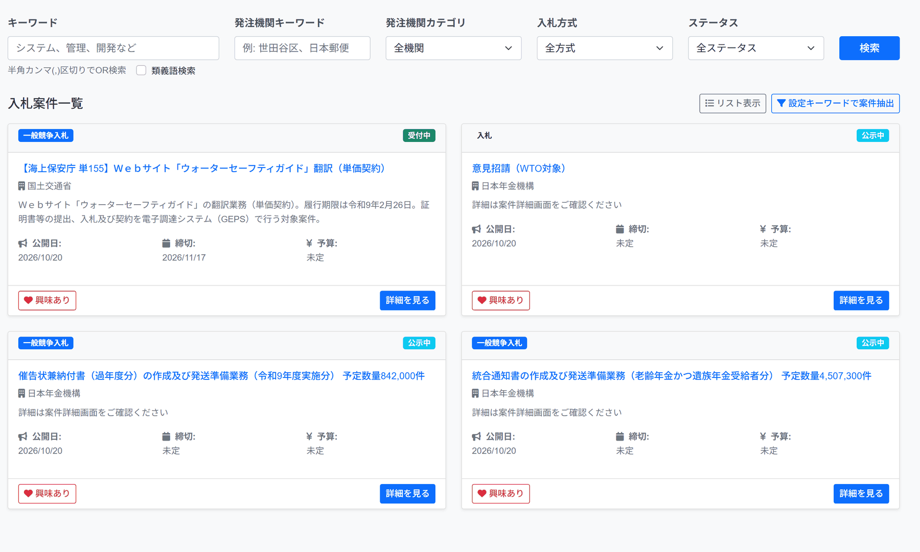
Task: Click 設定キーワードで案件抽出 filter button
Action: tap(836, 104)
